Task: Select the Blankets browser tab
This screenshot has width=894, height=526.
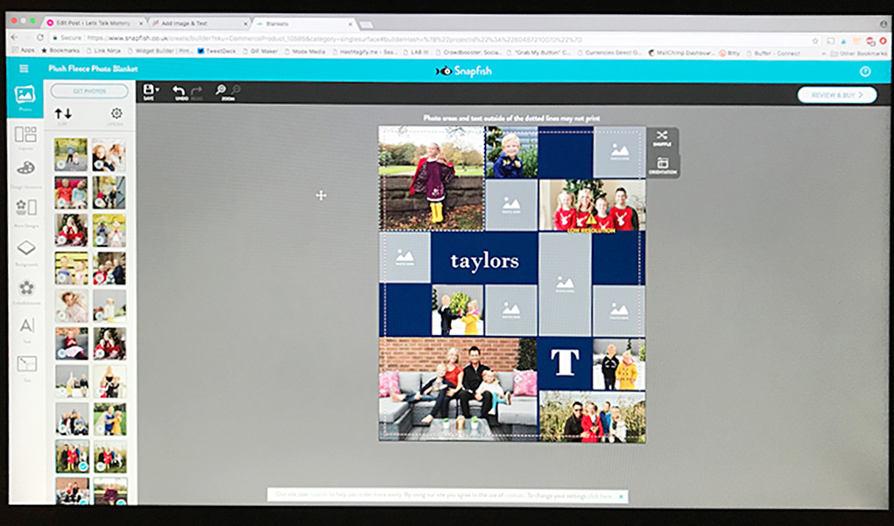Action: click(x=303, y=24)
